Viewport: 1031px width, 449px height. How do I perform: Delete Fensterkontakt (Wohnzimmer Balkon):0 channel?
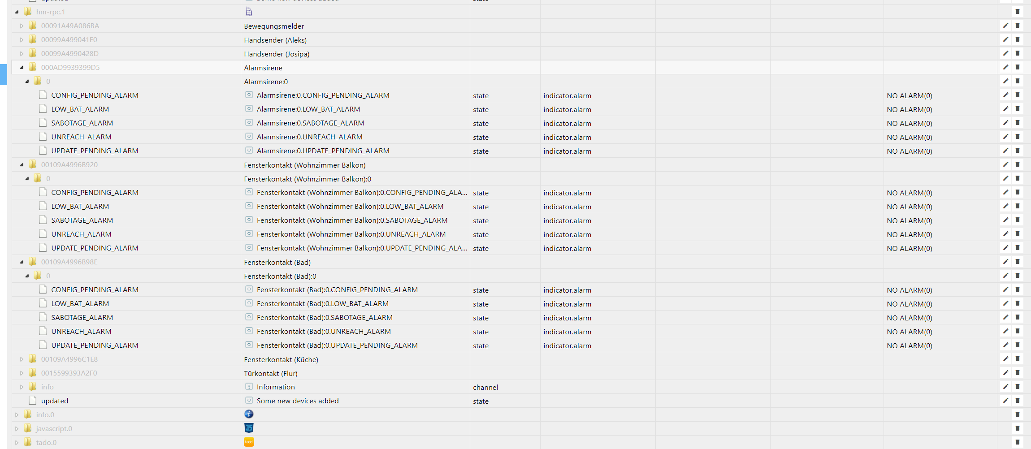(x=1018, y=178)
